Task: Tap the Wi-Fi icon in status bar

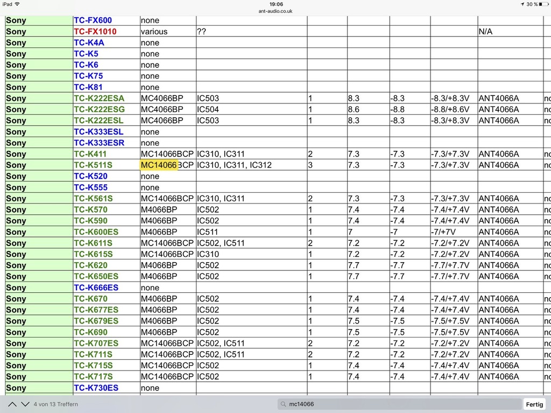Action: click(x=17, y=4)
